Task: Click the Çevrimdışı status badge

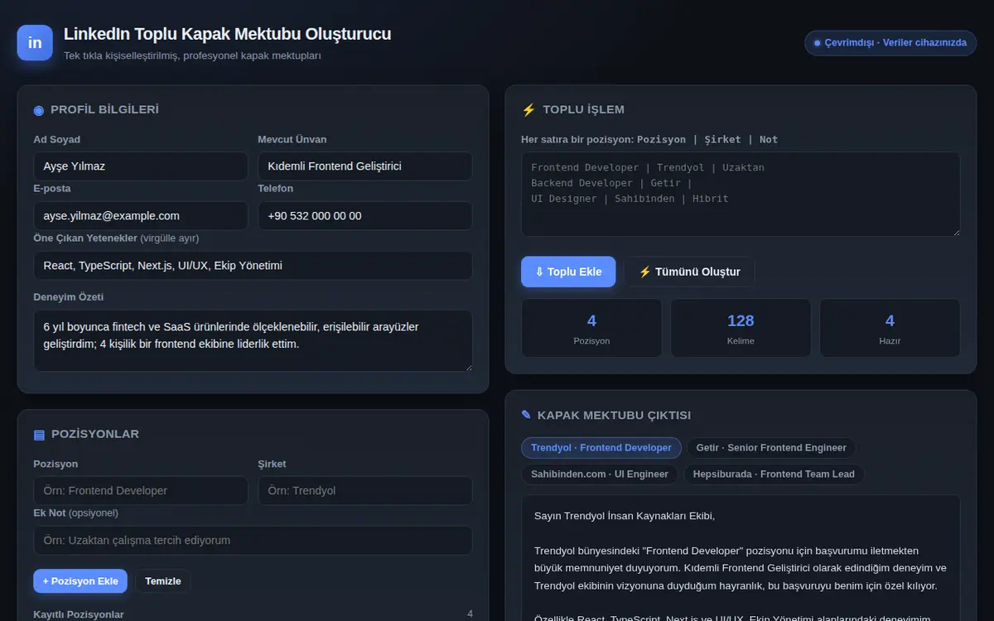Action: point(890,43)
